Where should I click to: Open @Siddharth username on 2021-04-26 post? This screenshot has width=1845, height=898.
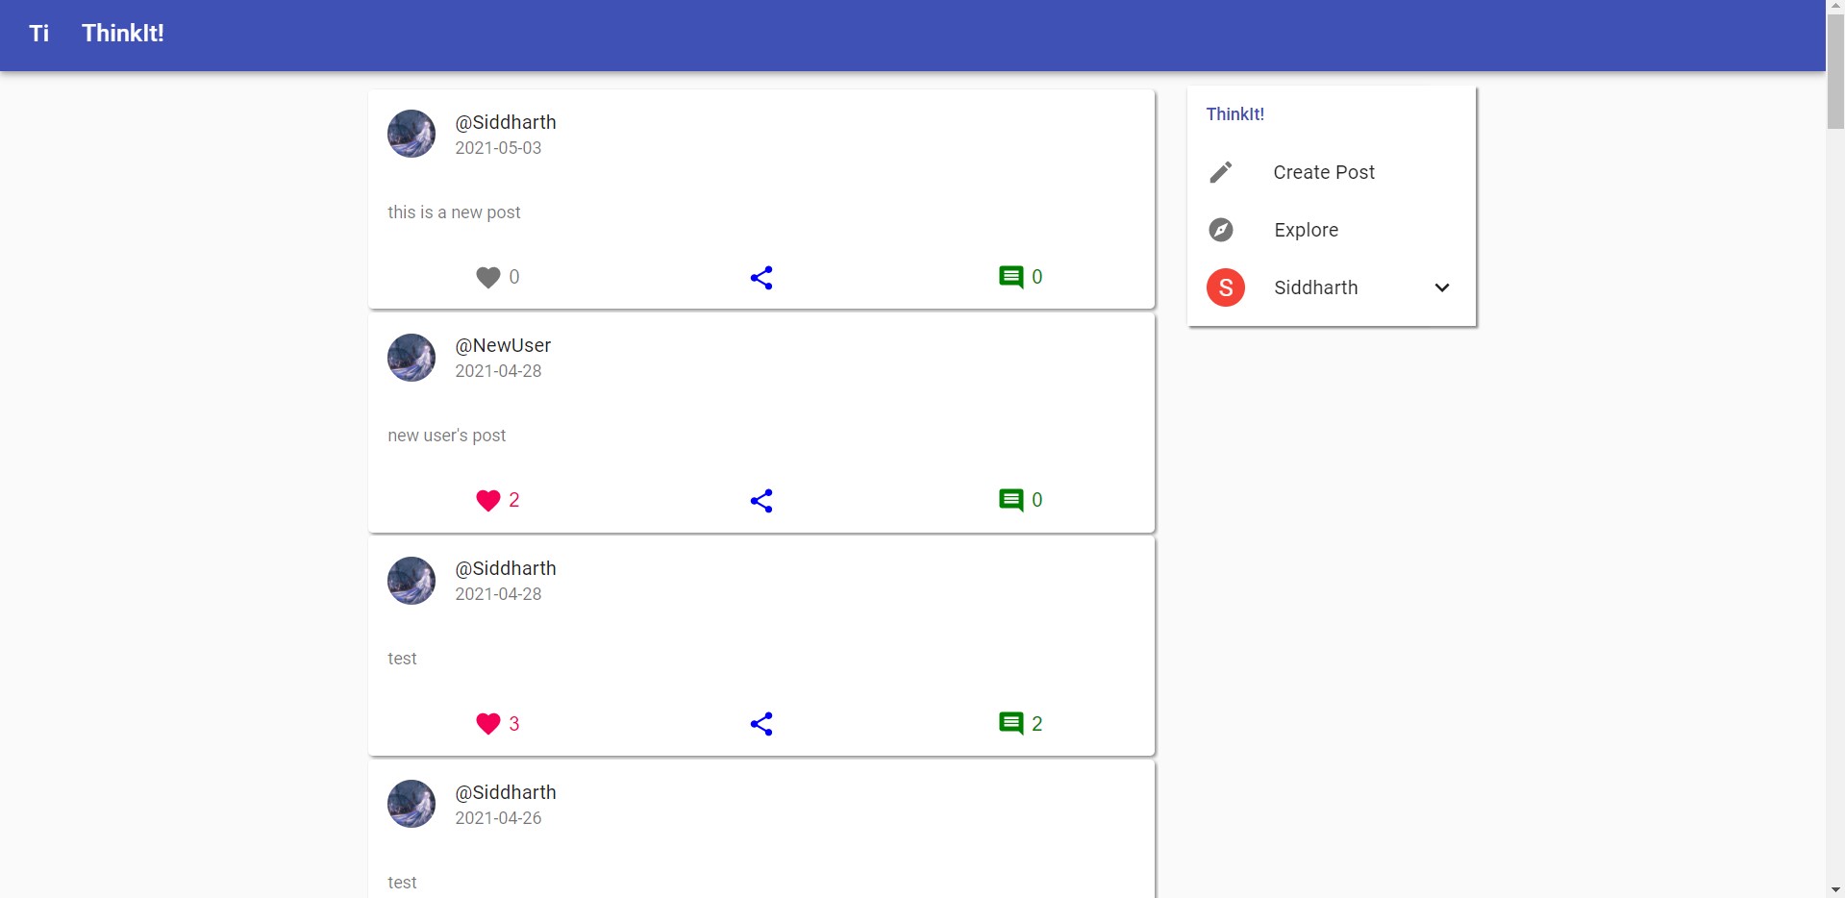506,792
